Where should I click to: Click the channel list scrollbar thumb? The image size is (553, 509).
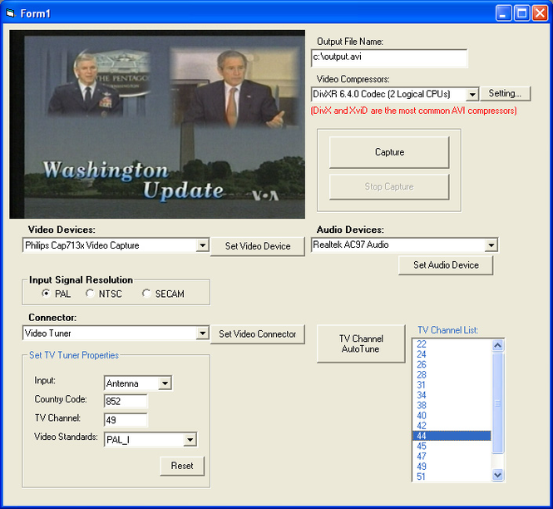click(x=497, y=403)
